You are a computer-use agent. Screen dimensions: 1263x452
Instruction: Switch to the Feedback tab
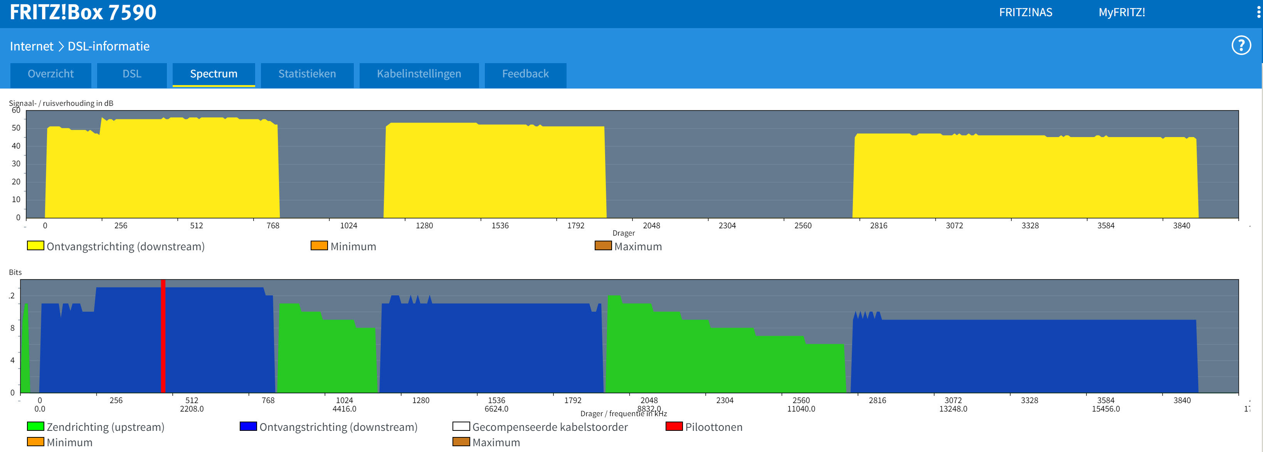click(525, 74)
